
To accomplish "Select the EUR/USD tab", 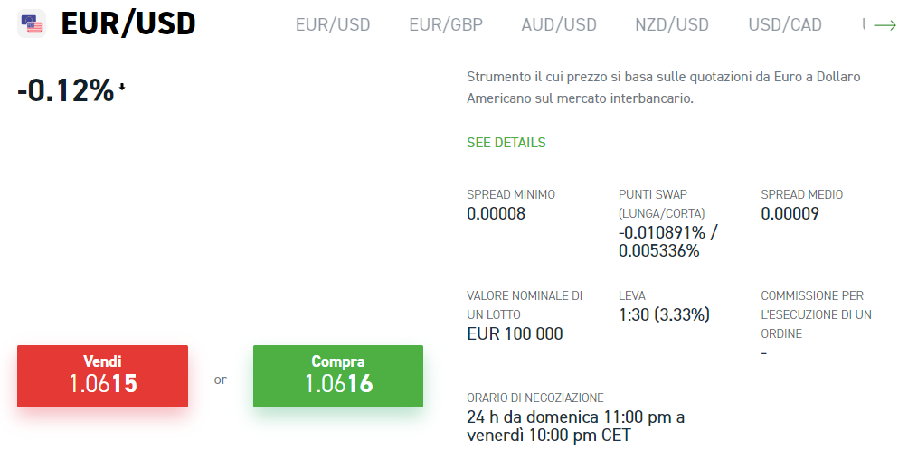I will click(x=333, y=25).
